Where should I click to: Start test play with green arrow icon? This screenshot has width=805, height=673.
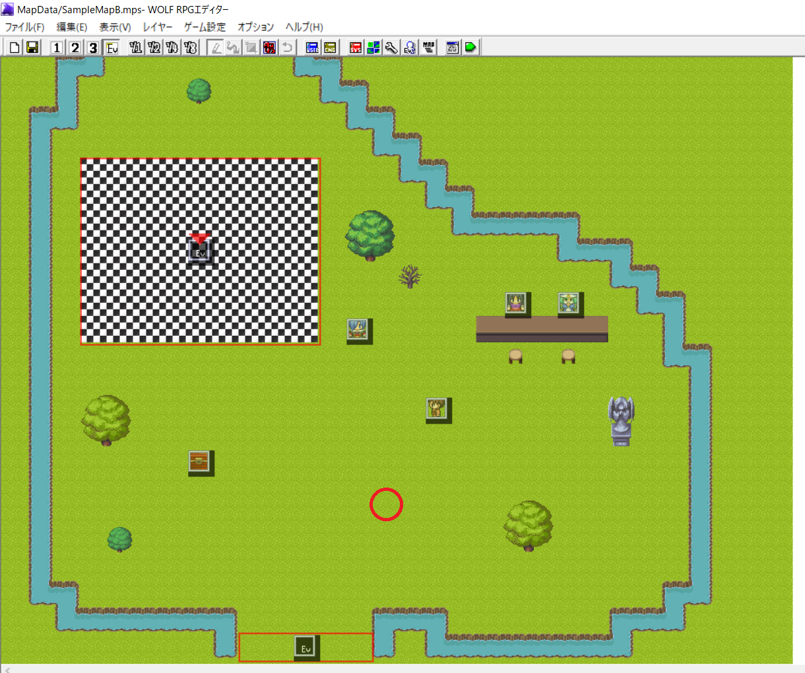pos(470,48)
